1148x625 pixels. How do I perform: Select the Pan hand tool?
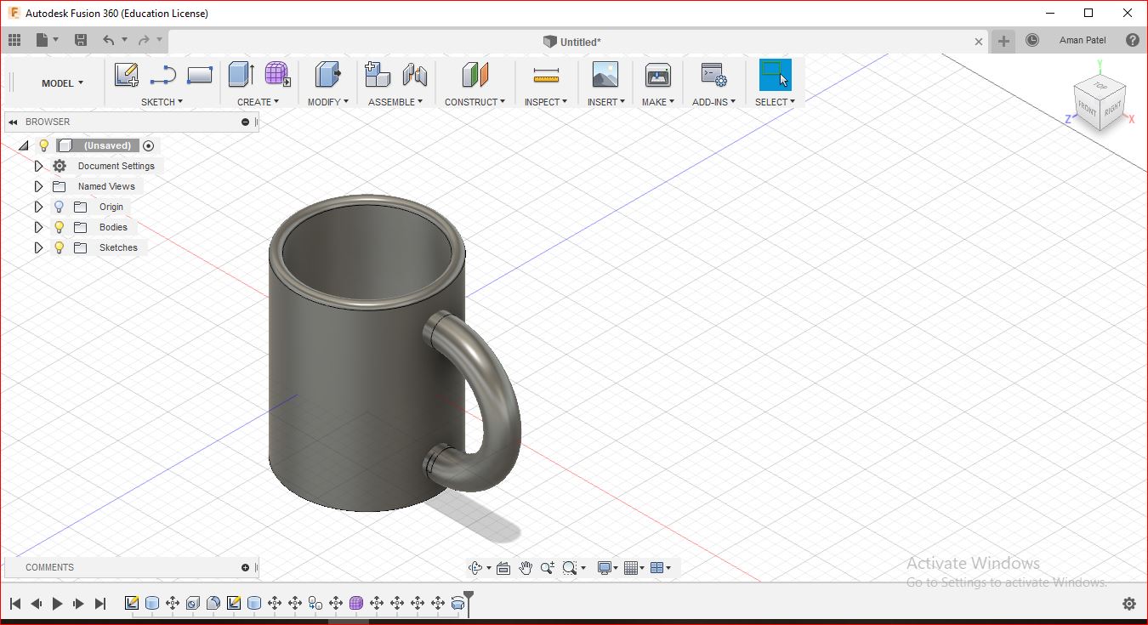[x=526, y=567]
